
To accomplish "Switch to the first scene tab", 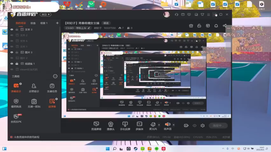I will pyautogui.click(x=21, y=23).
